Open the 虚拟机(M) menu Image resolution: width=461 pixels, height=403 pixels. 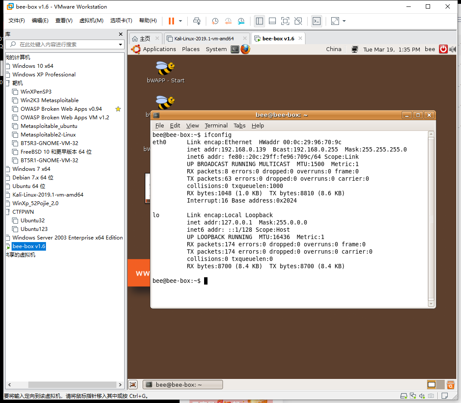91,21
